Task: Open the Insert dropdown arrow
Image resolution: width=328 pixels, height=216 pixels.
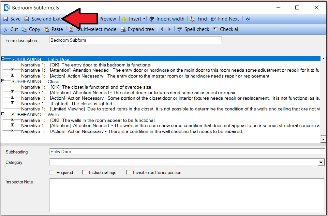Action: coord(144,19)
